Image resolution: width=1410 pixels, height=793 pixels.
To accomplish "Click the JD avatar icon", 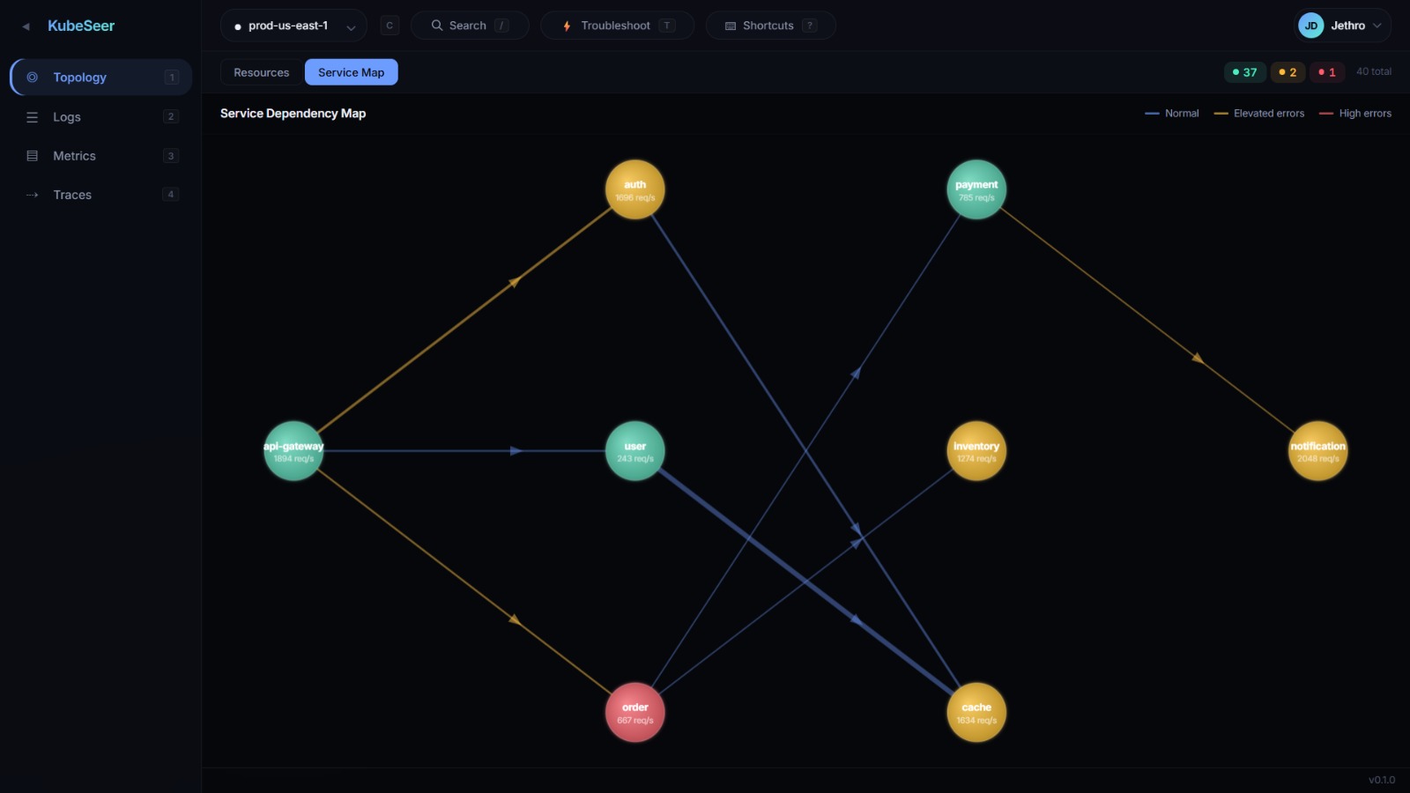I will (1310, 26).
